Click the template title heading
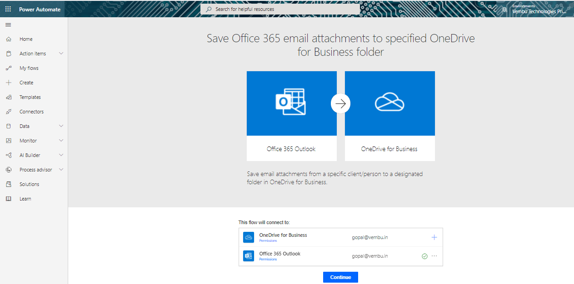 click(341, 45)
